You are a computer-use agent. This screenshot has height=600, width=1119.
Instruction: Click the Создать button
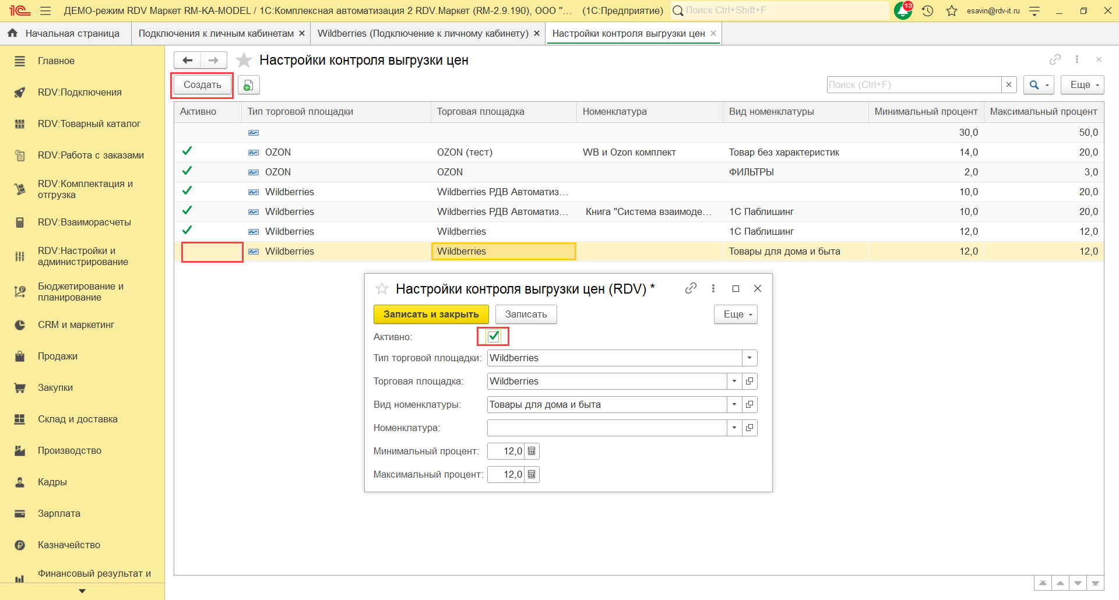(x=202, y=85)
